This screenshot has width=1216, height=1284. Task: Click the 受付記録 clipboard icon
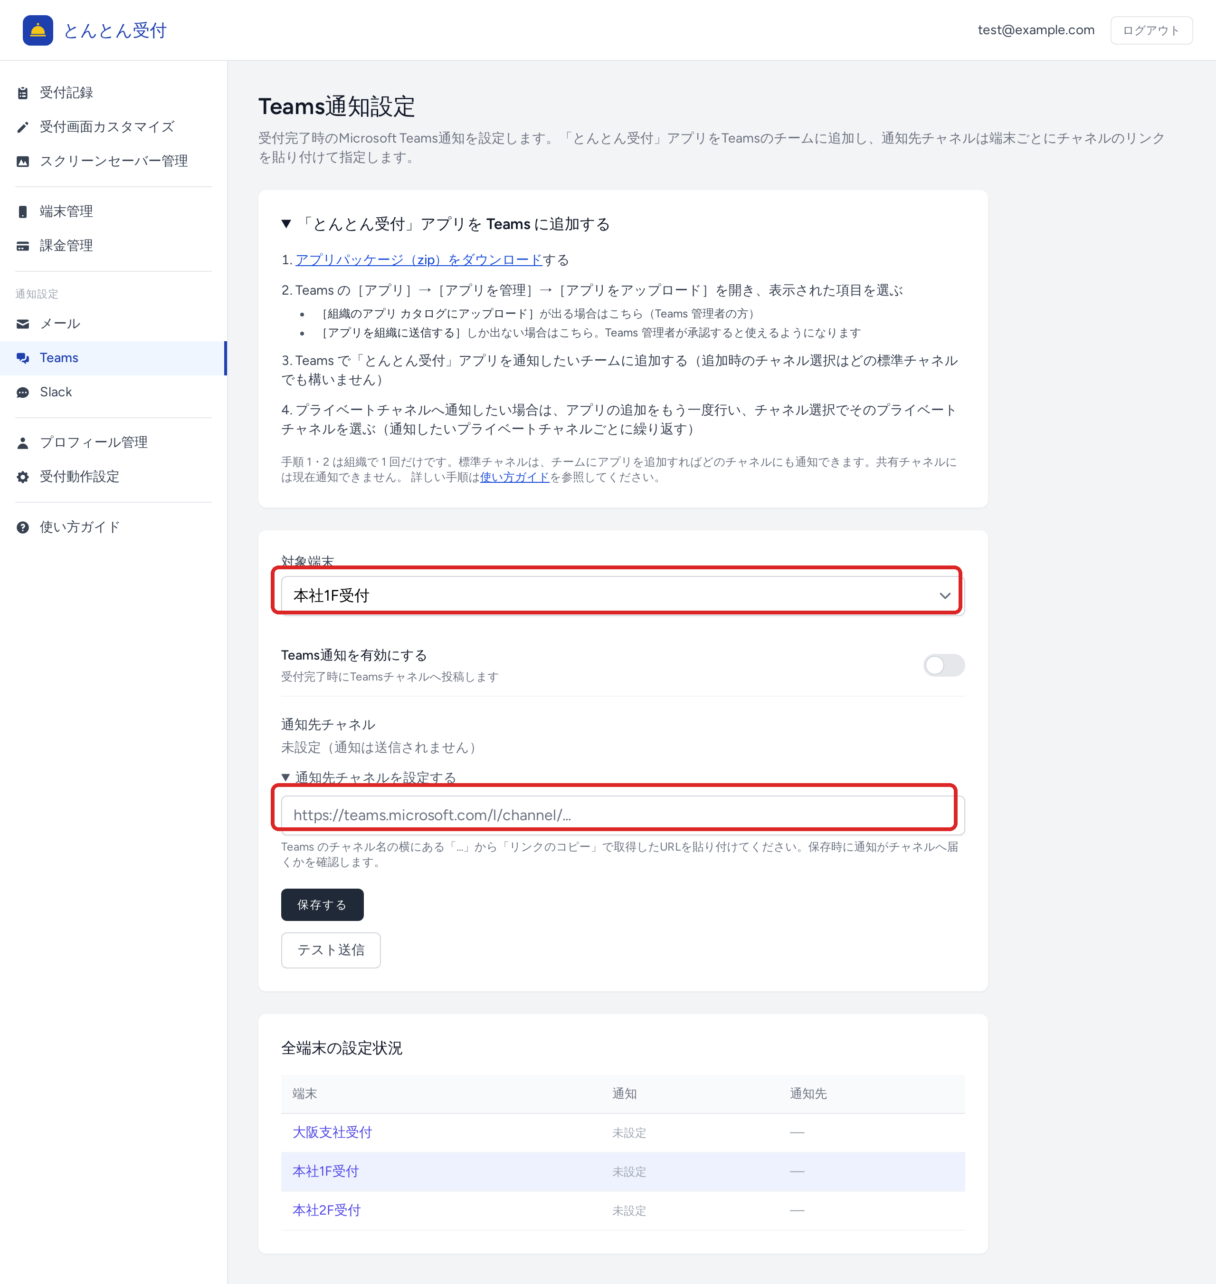click(23, 93)
